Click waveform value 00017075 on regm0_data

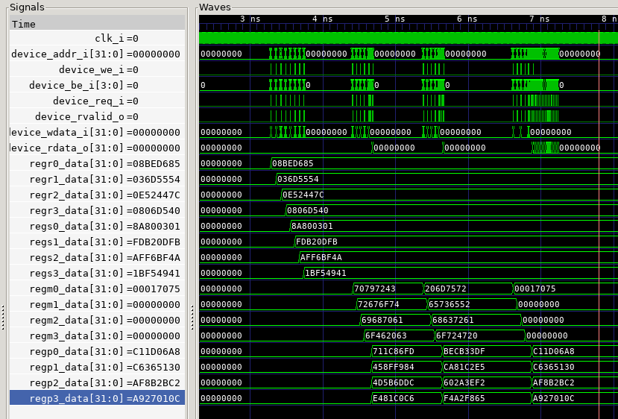[x=535, y=289]
